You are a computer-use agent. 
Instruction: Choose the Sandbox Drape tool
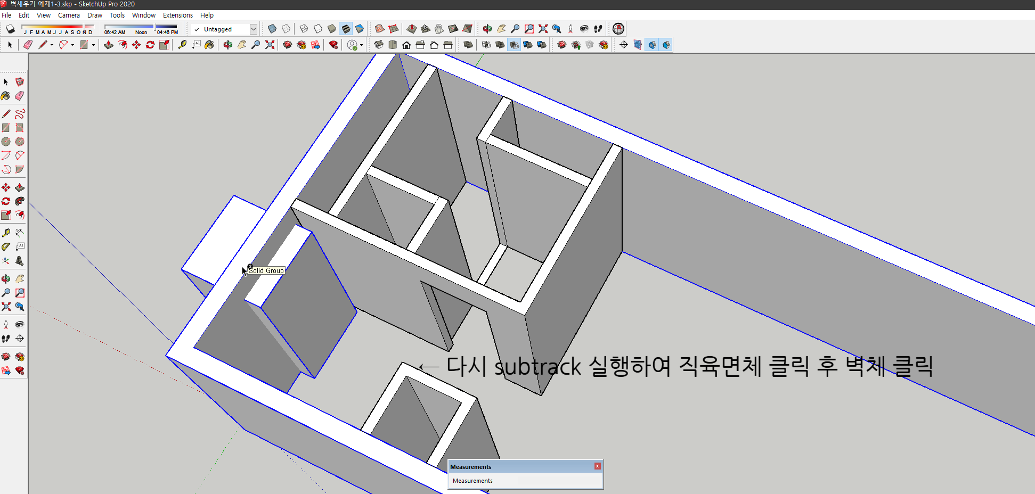pyautogui.click(x=439, y=29)
